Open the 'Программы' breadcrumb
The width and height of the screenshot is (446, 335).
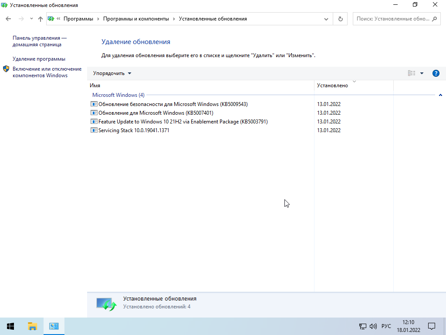click(x=78, y=19)
